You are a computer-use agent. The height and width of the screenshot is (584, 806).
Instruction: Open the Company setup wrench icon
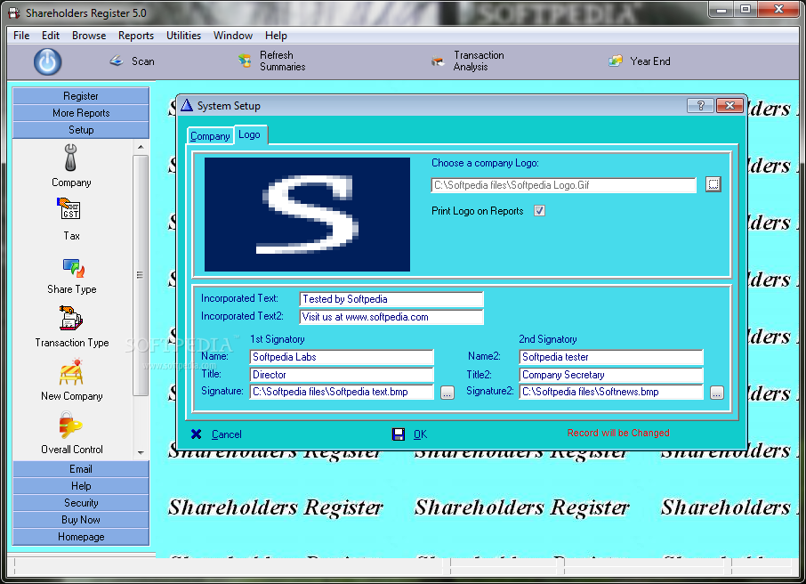71,158
